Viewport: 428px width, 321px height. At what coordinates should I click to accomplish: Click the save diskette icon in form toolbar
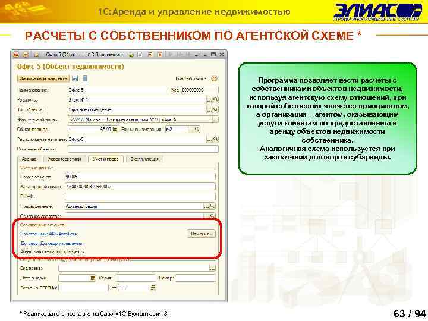coord(75,78)
